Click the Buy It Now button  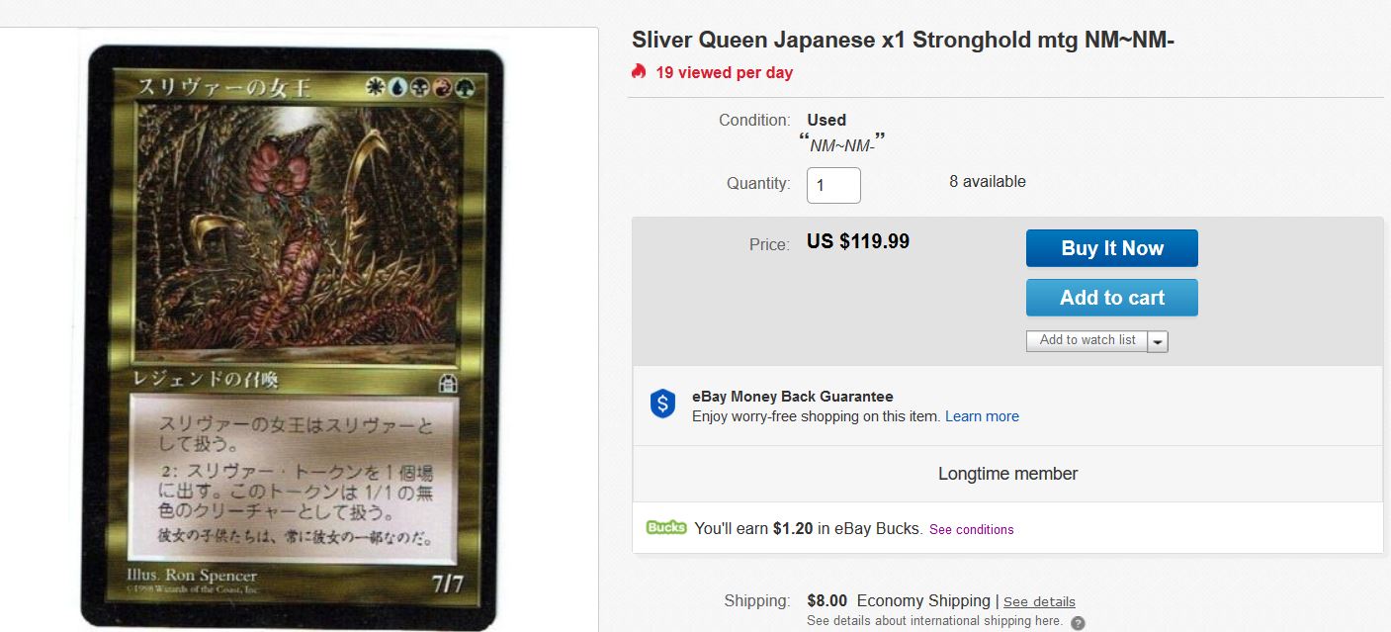tap(1111, 248)
